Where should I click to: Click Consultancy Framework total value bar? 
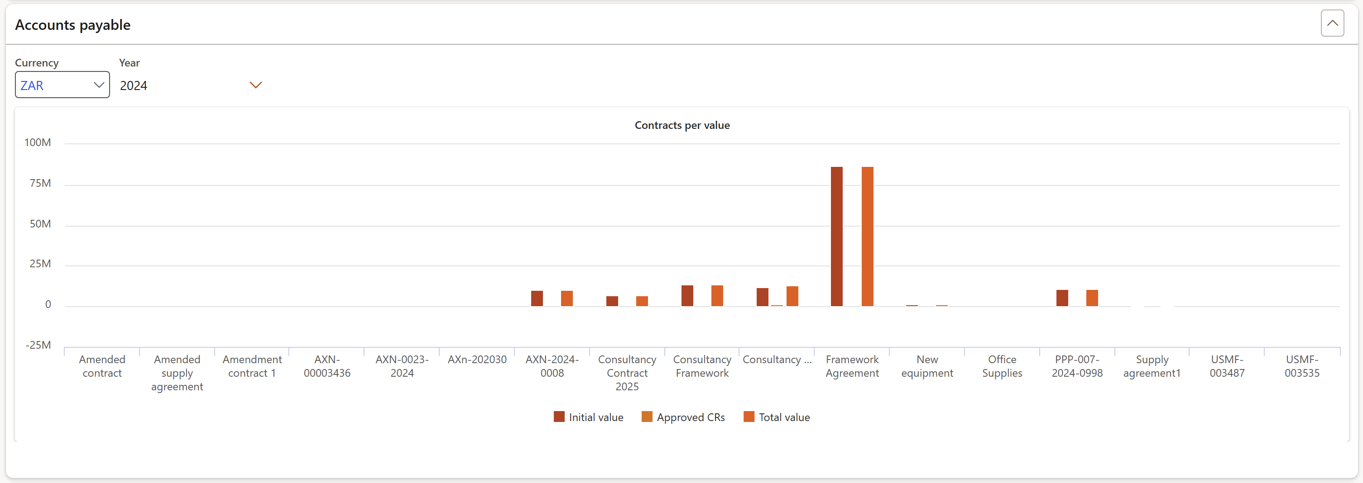(x=717, y=296)
